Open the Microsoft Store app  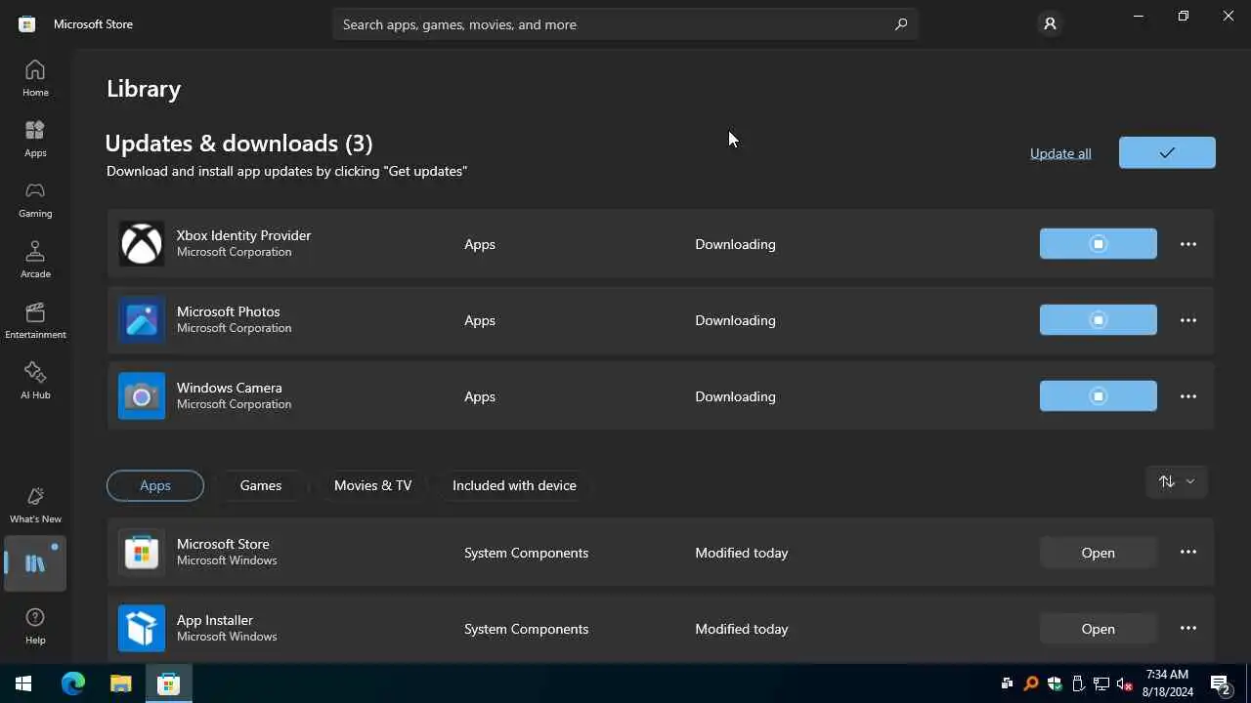click(x=1098, y=552)
